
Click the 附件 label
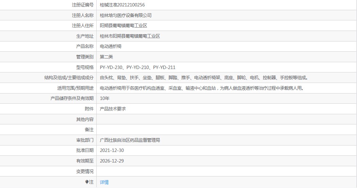pyautogui.click(x=89, y=109)
